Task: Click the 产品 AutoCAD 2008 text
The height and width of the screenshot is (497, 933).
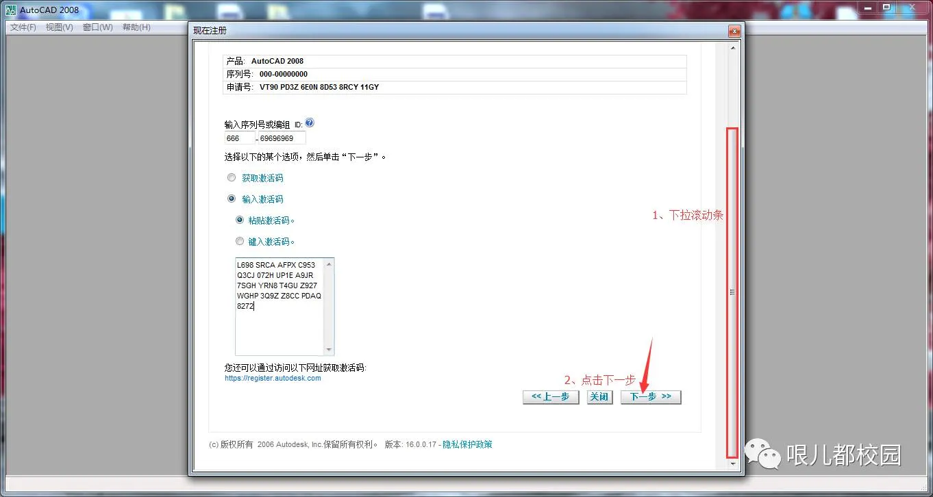Action: click(265, 61)
